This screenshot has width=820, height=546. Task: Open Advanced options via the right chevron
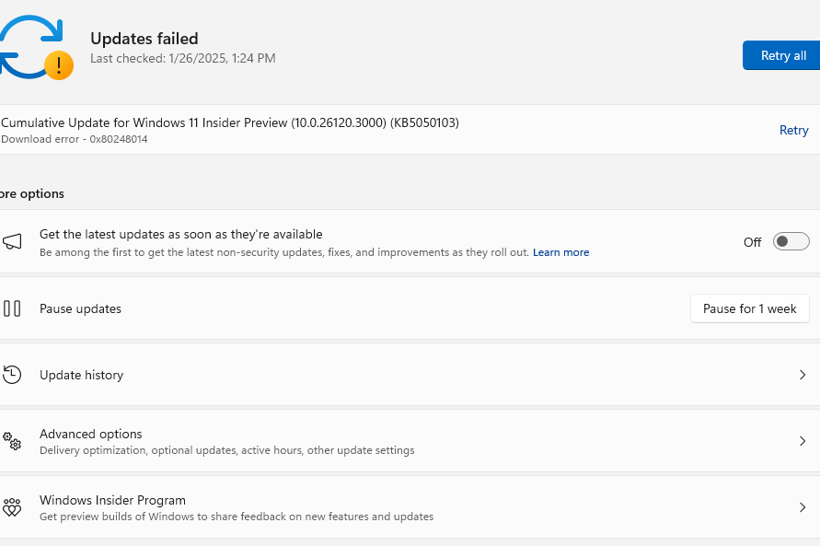(803, 441)
